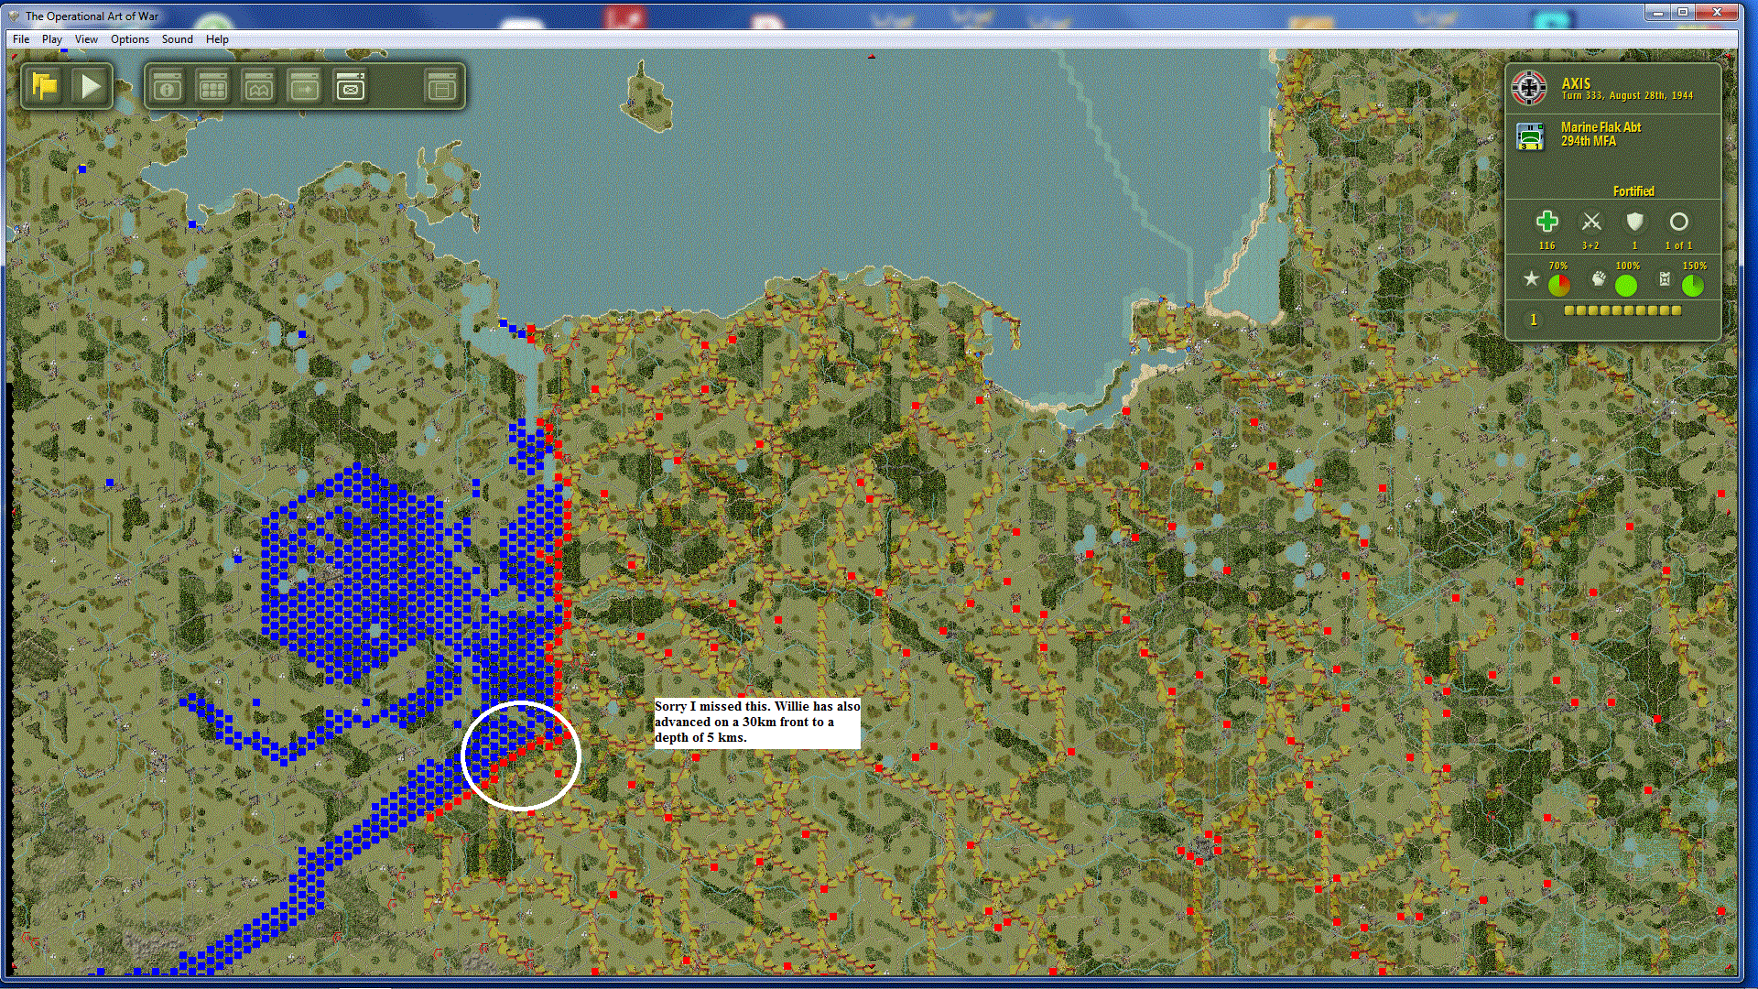Click the Willie advance note text box
Viewport: 1758px width, 989px height.
pos(756,723)
